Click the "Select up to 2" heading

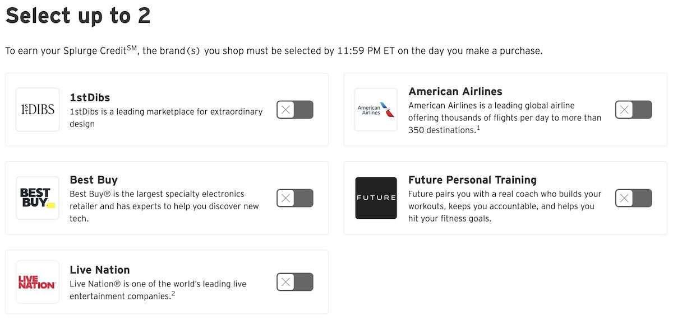78,16
